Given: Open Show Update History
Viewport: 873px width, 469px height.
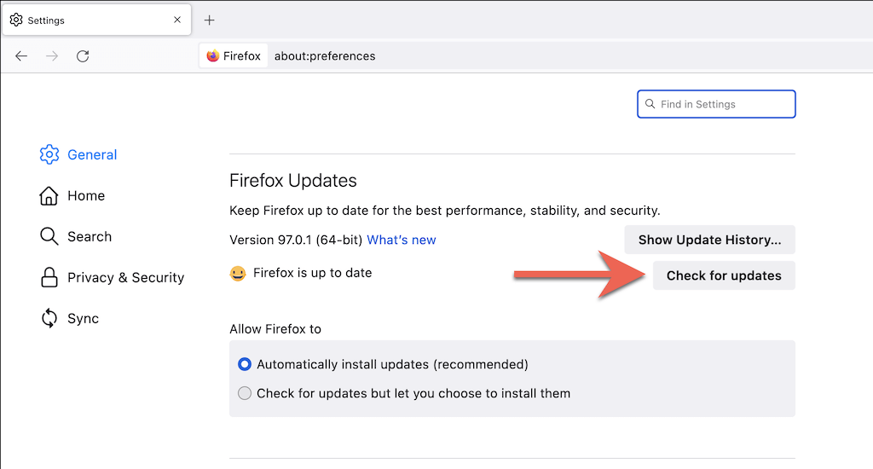Looking at the screenshot, I should [x=709, y=240].
